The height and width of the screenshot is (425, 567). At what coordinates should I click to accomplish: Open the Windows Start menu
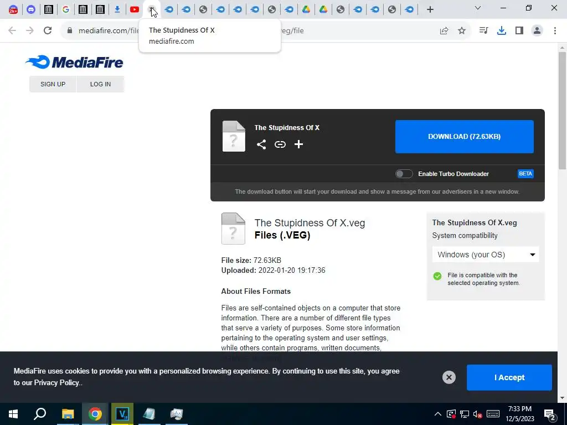point(13,414)
